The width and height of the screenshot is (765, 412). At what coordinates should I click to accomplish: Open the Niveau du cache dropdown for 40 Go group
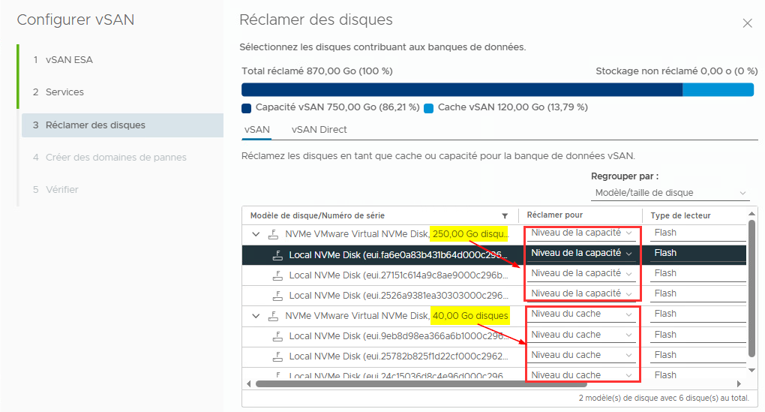581,314
